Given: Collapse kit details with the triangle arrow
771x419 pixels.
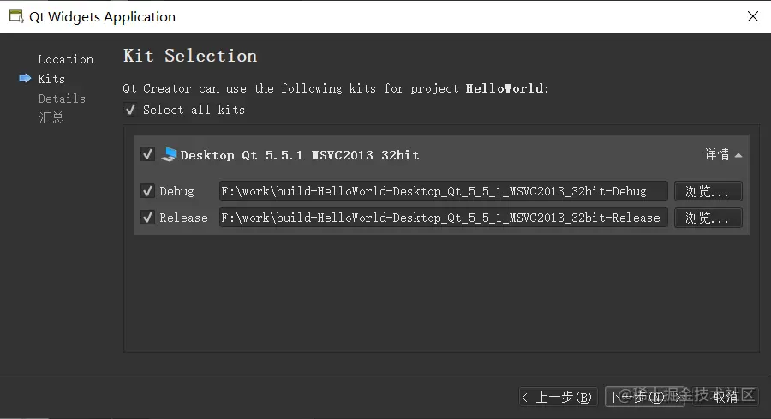Looking at the screenshot, I should pyautogui.click(x=738, y=155).
